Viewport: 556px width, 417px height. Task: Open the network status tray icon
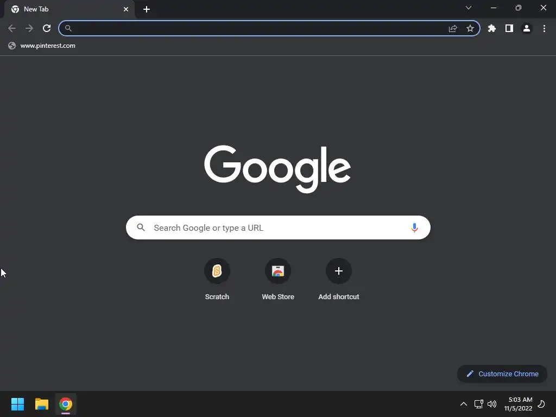[479, 404]
